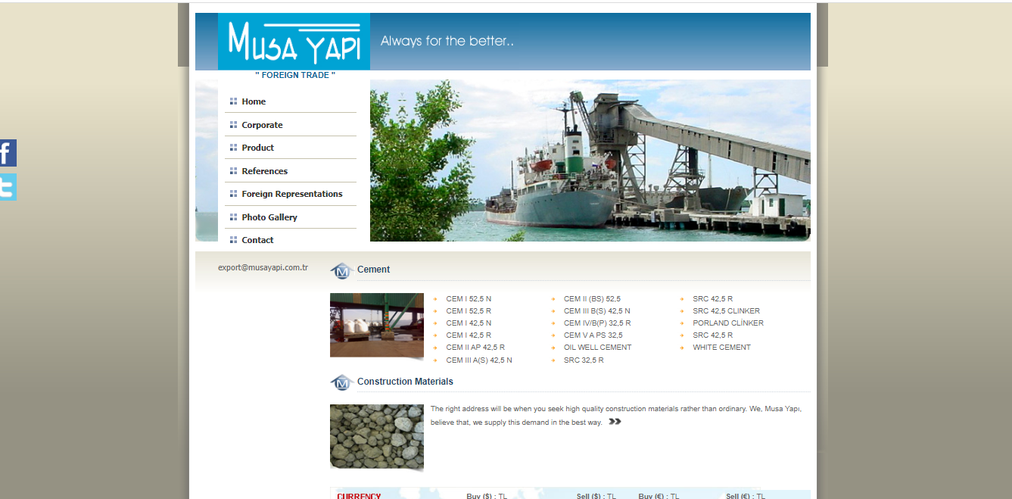This screenshot has width=1012, height=499.
Task: Click the export@musayapi.com.tr email link
Action: pos(263,267)
